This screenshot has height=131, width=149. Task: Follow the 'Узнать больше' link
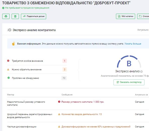(133, 44)
